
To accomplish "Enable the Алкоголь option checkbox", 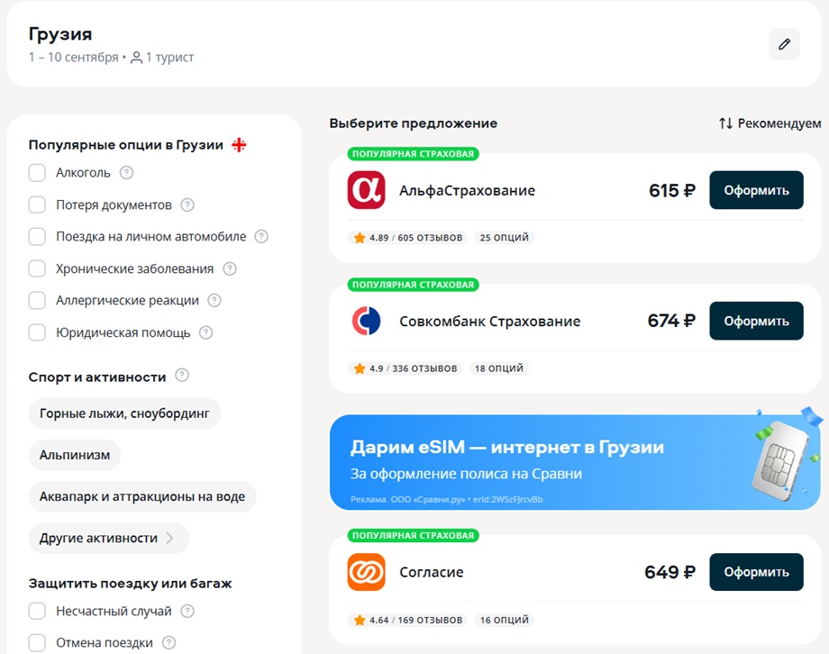I will coord(37,173).
